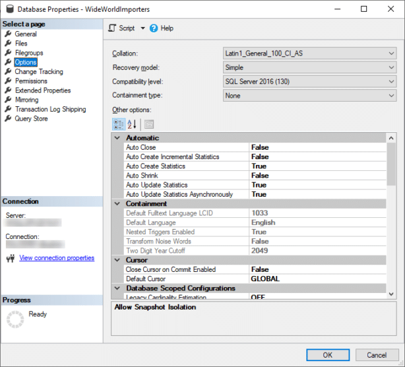Click wrench icon beside Files page
Screen dimensions: 405x367
9,43
